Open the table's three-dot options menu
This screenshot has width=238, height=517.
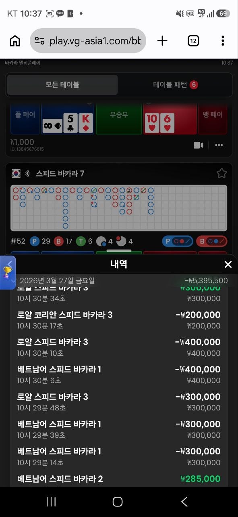tap(219, 145)
